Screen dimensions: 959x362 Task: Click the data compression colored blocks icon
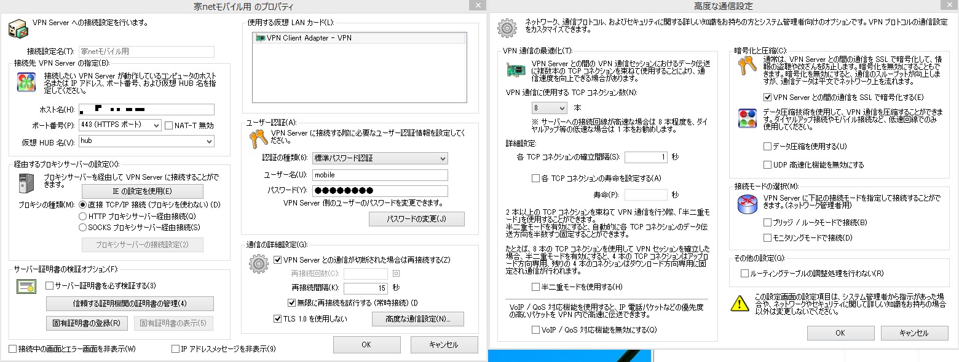[x=747, y=118]
